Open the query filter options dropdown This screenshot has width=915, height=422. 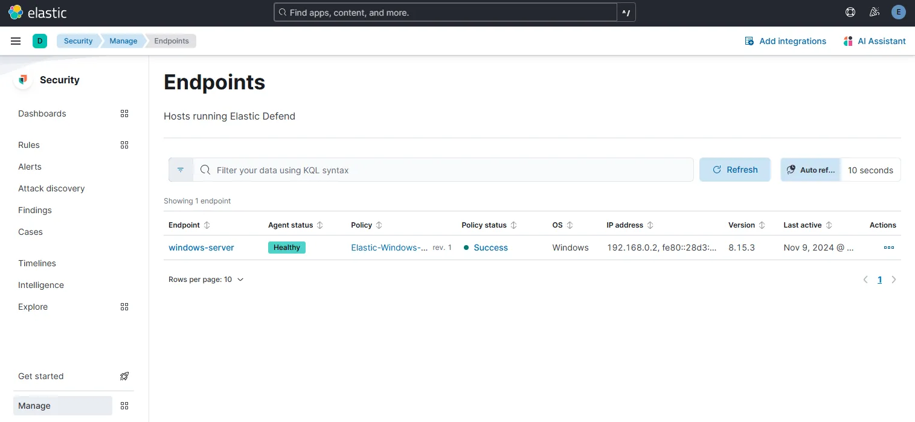click(181, 170)
